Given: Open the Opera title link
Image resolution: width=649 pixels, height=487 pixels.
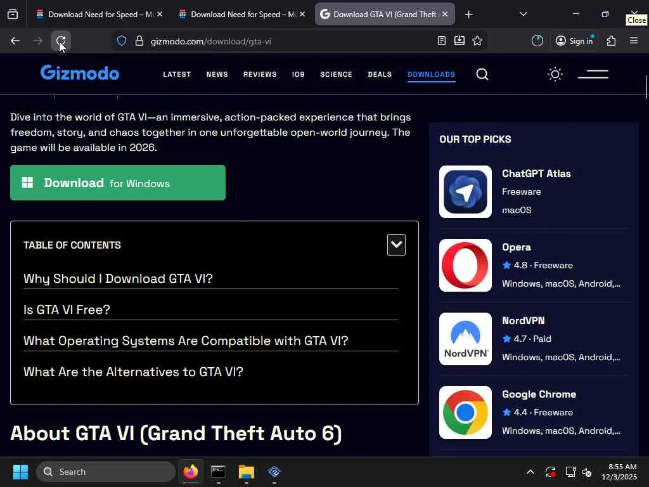Looking at the screenshot, I should [x=517, y=247].
